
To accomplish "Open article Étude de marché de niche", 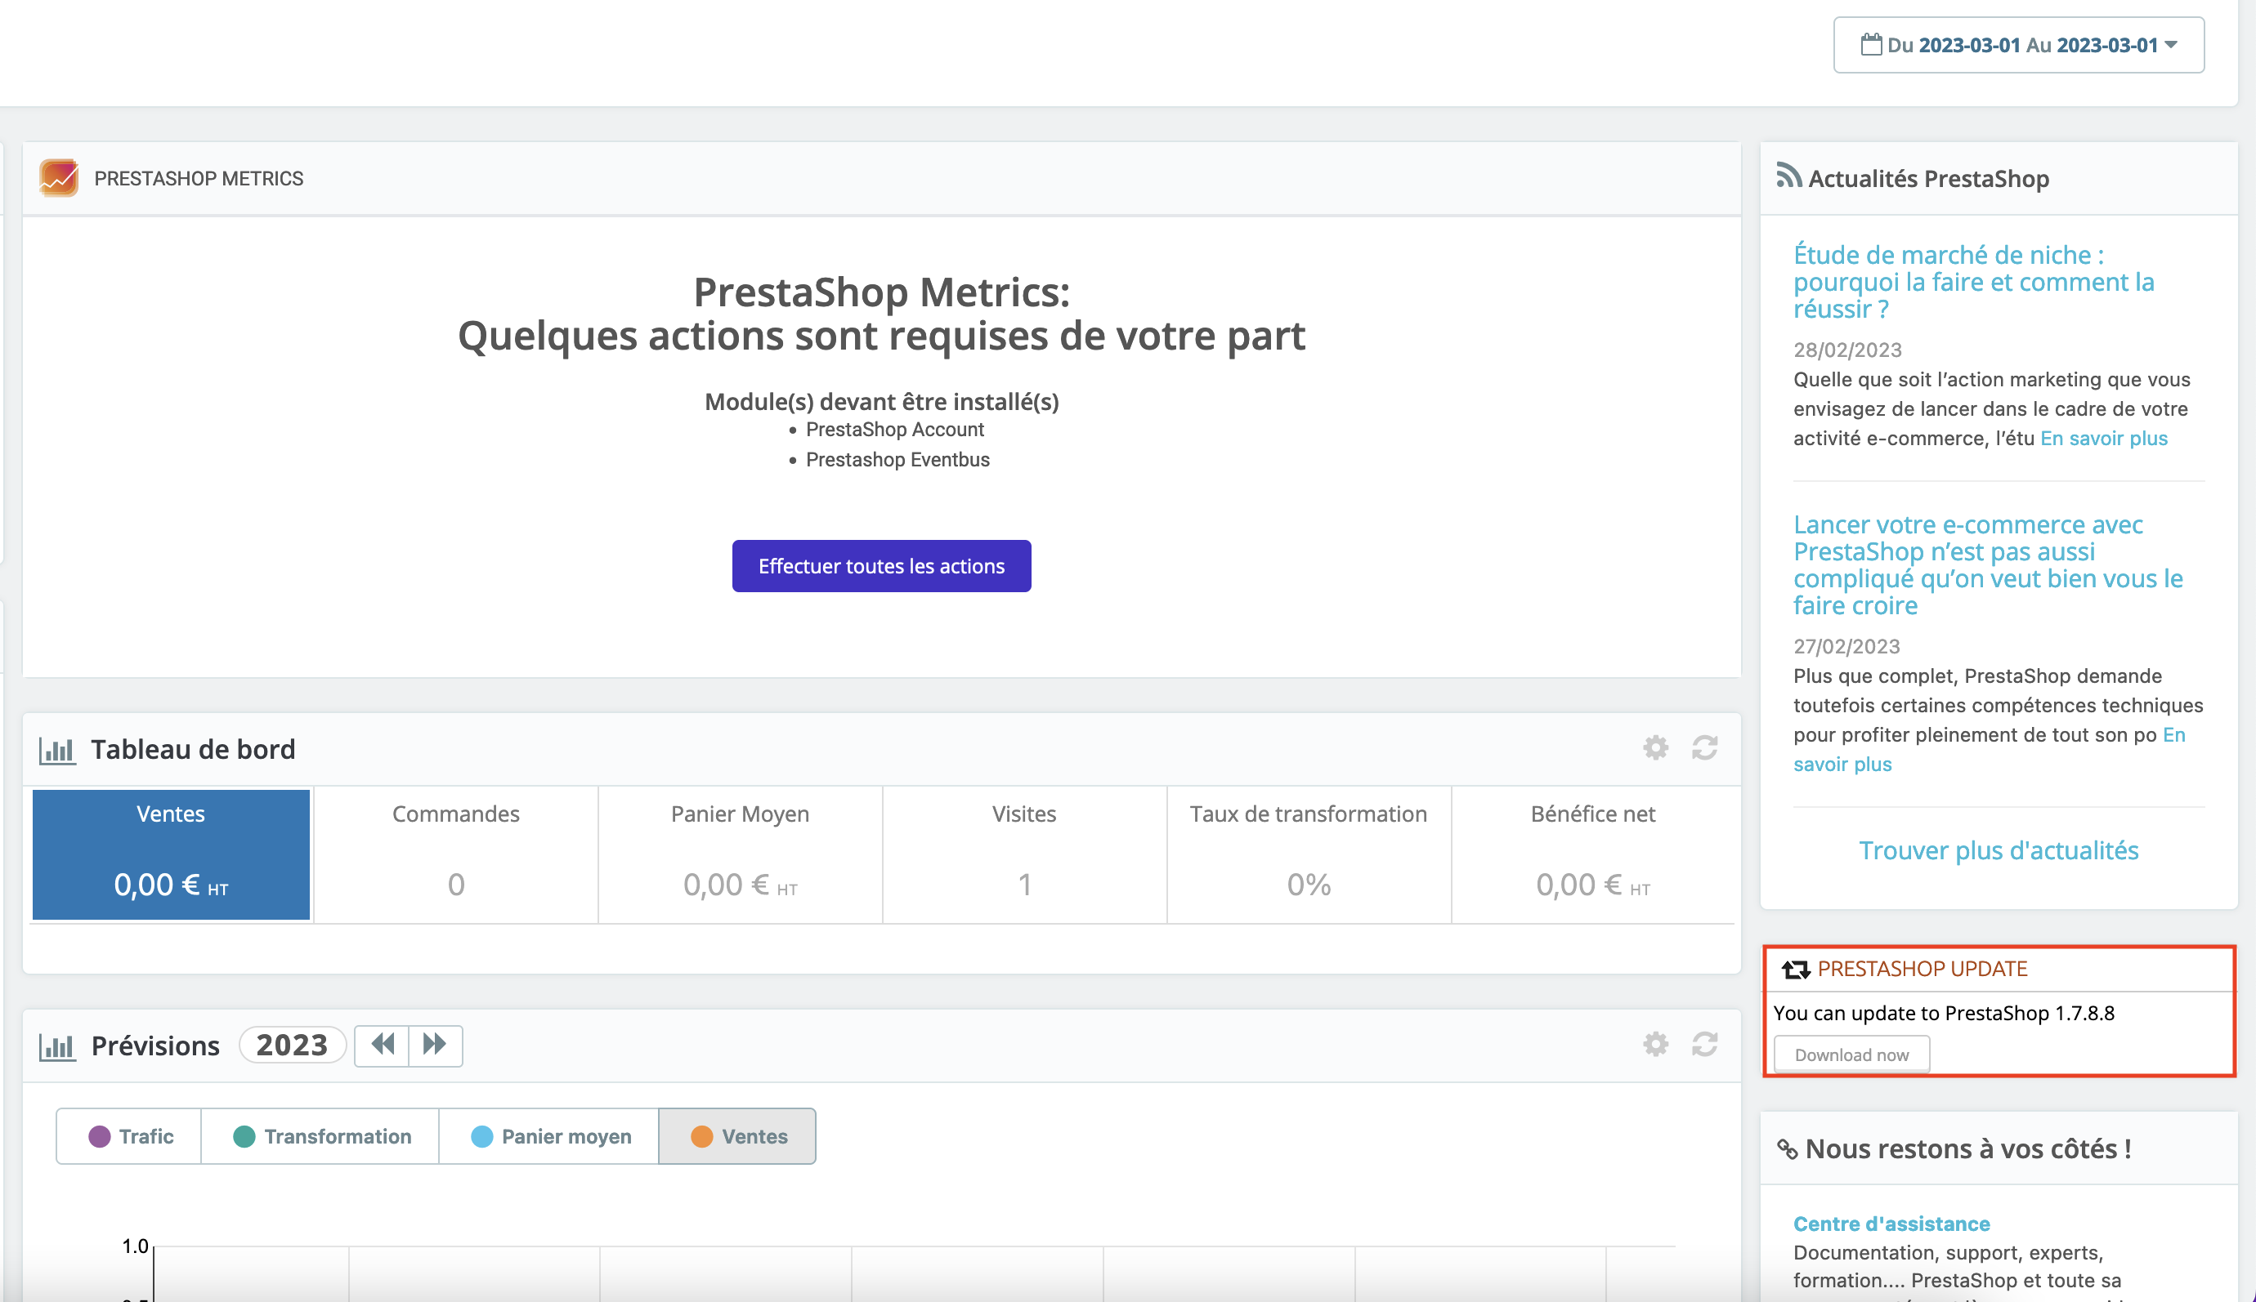I will tap(1973, 282).
